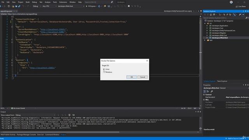Image resolution: width=249 pixels, height=140 pixels.
Task: Expand the dockerpro.Application project
Action: 207,26
